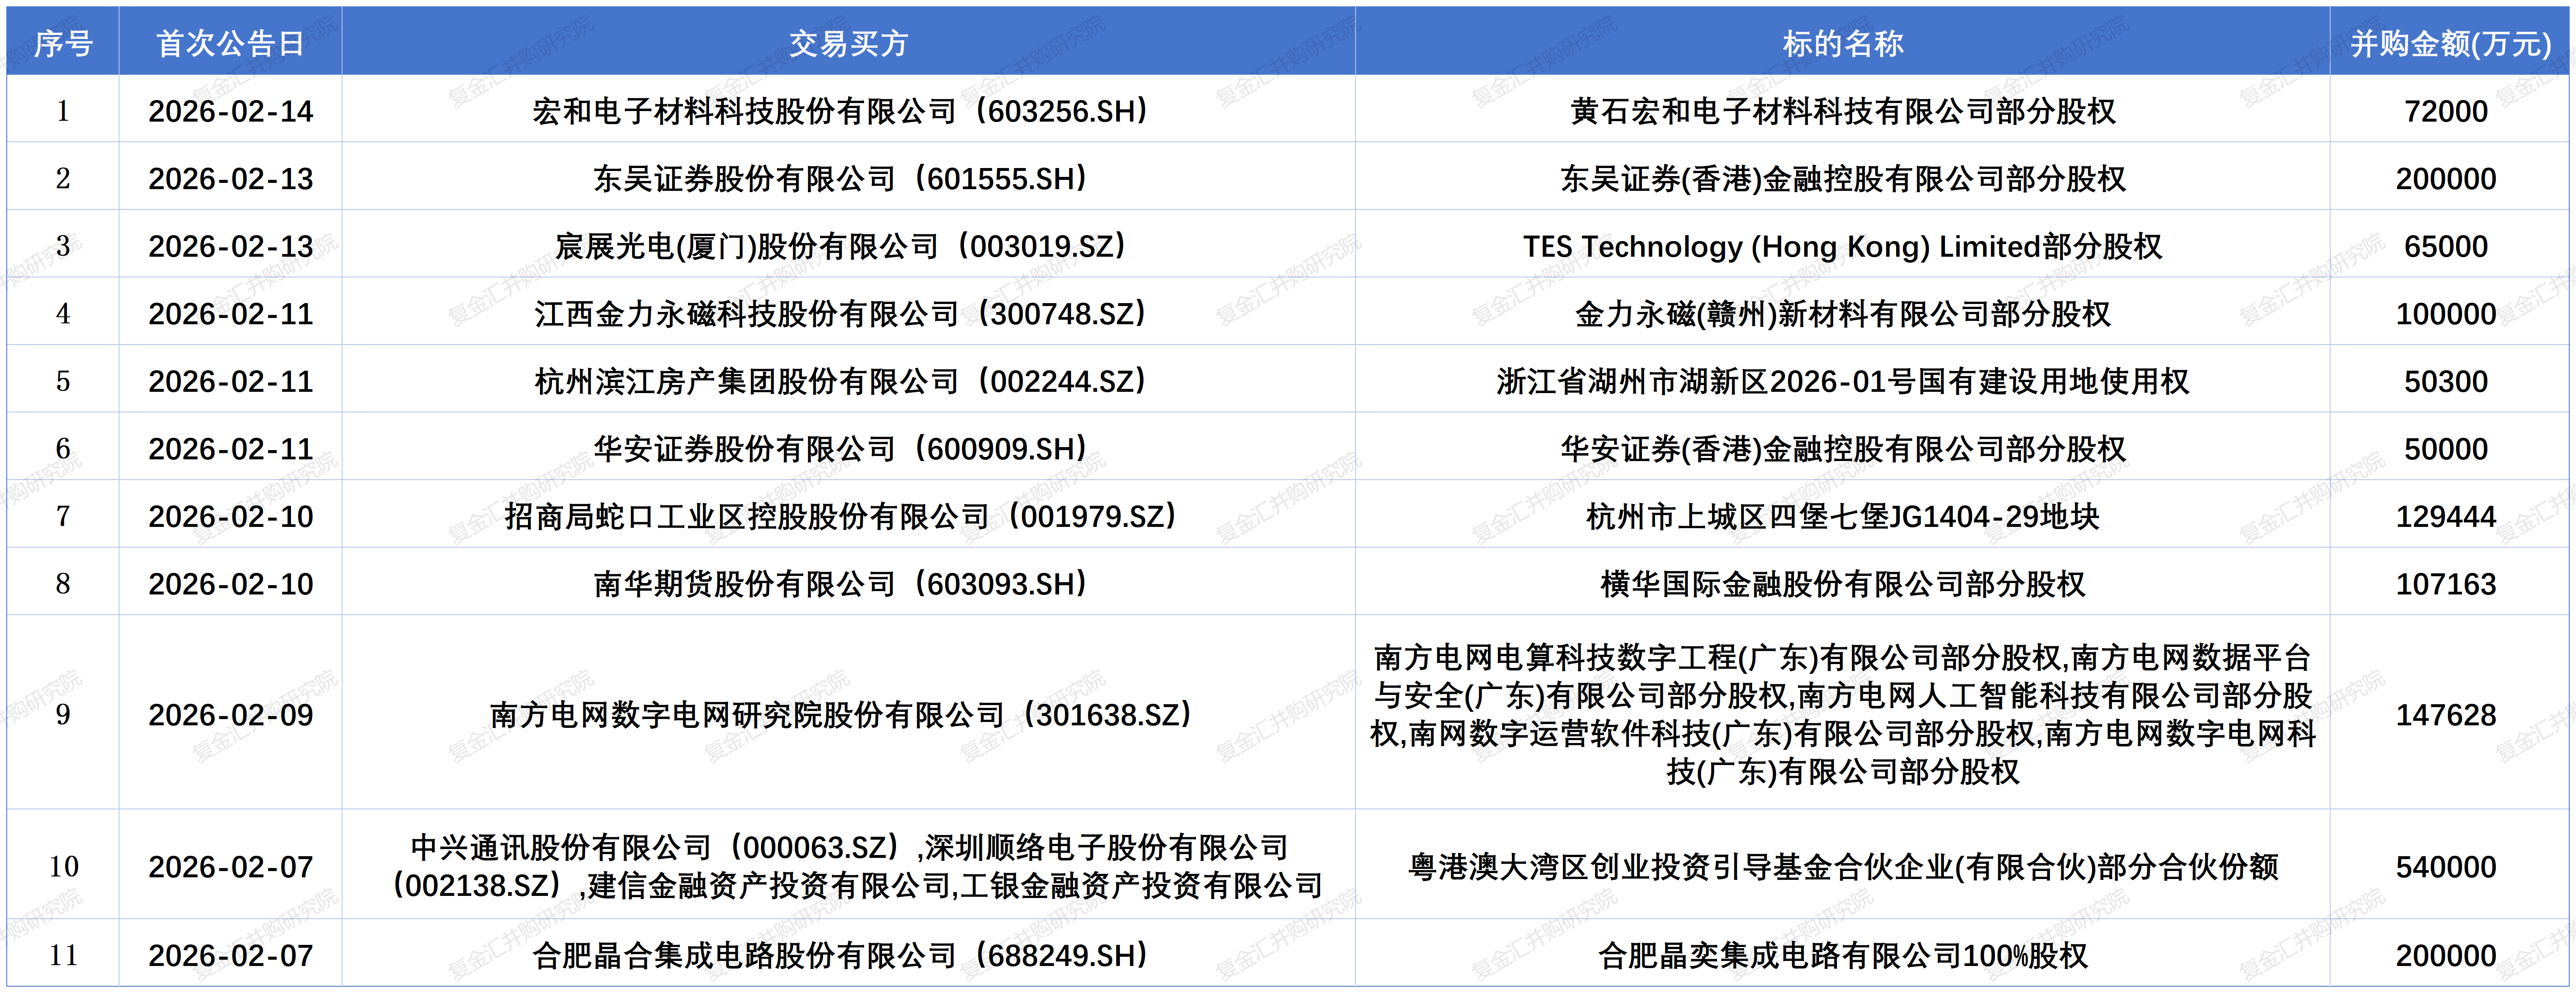This screenshot has width=2576, height=993.
Task: Select the 540000 amount cell
Action: click(2445, 866)
